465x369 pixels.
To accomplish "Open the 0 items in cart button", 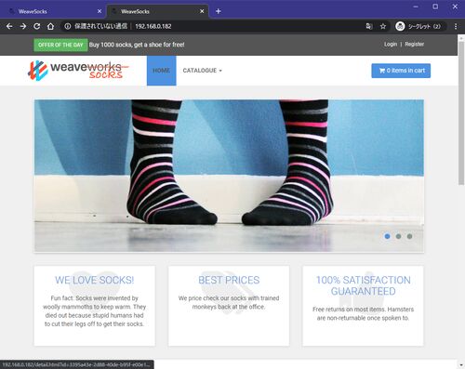I will pyautogui.click(x=401, y=71).
